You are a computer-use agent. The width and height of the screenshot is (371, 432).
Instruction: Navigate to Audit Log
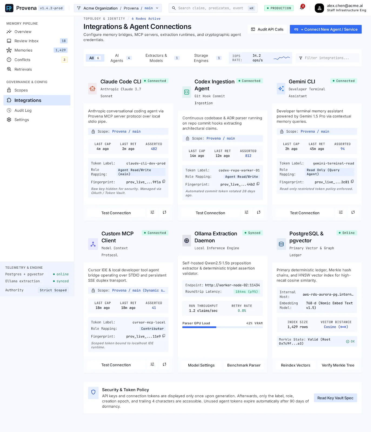[37, 110]
